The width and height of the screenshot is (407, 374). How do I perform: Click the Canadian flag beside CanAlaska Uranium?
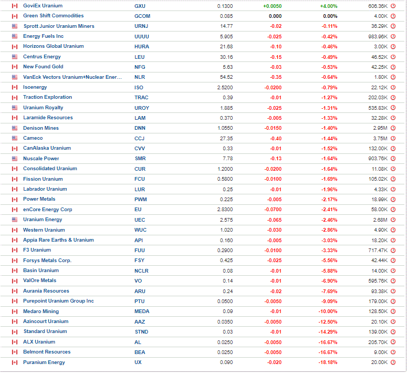point(15,149)
